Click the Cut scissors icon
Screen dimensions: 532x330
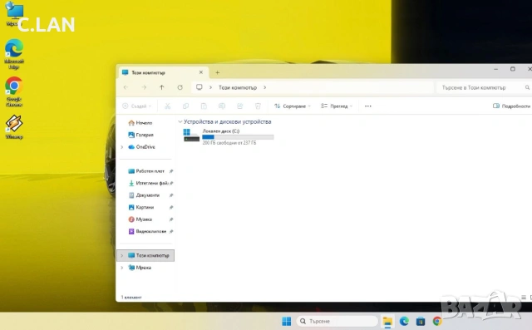pyautogui.click(x=168, y=106)
